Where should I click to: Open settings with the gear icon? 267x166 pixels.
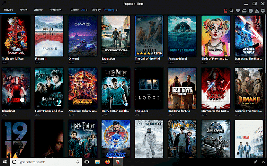(263, 11)
